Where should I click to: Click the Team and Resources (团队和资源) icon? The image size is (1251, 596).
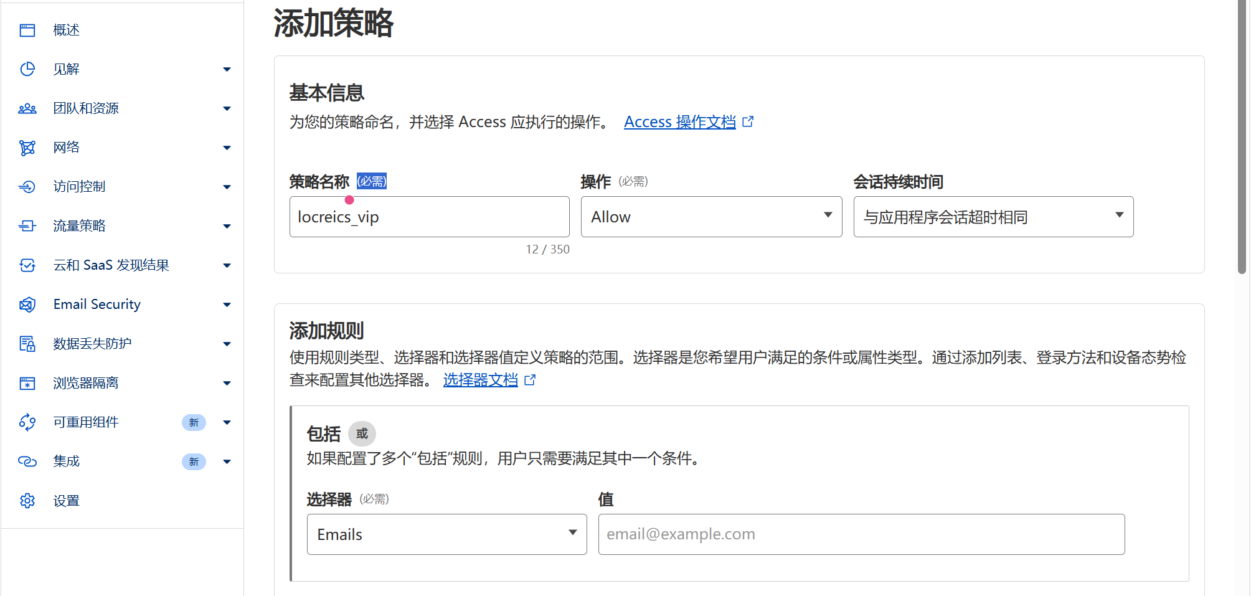click(x=27, y=108)
